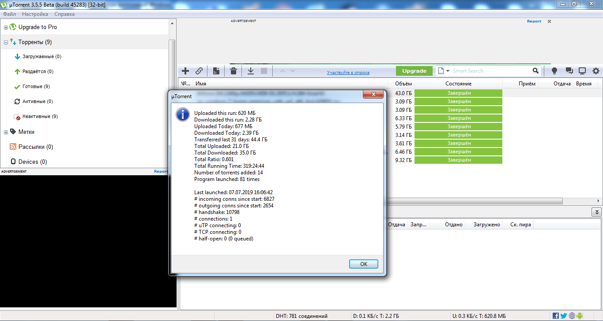Toggle the detail pane double-chevron button

[x=597, y=212]
